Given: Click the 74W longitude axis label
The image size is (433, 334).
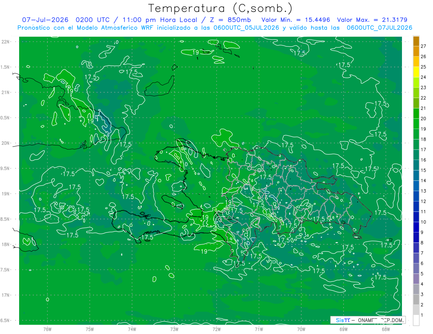Looking at the screenshot, I should 132,329.
